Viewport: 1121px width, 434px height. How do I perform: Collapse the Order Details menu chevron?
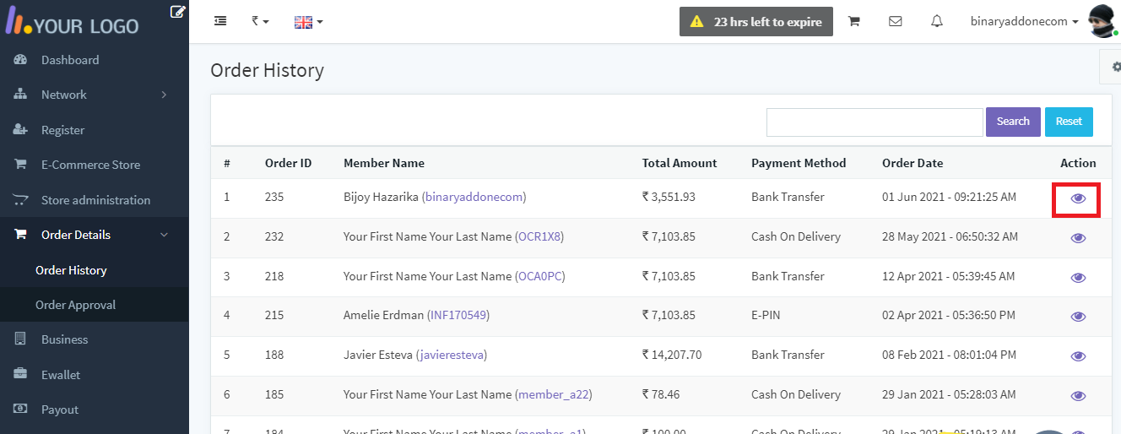[x=164, y=235]
